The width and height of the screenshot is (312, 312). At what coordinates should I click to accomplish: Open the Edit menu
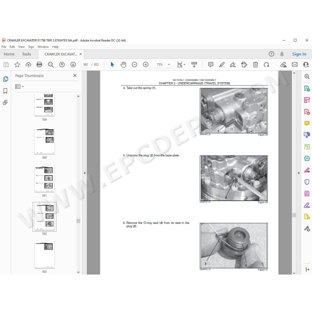tap(12, 47)
